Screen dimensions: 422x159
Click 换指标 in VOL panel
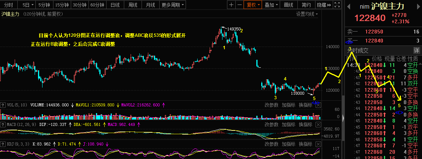305,105
